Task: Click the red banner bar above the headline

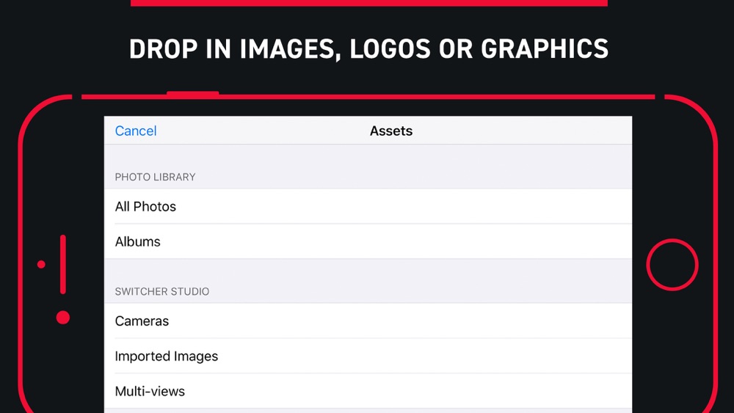Action: tap(369, 3)
